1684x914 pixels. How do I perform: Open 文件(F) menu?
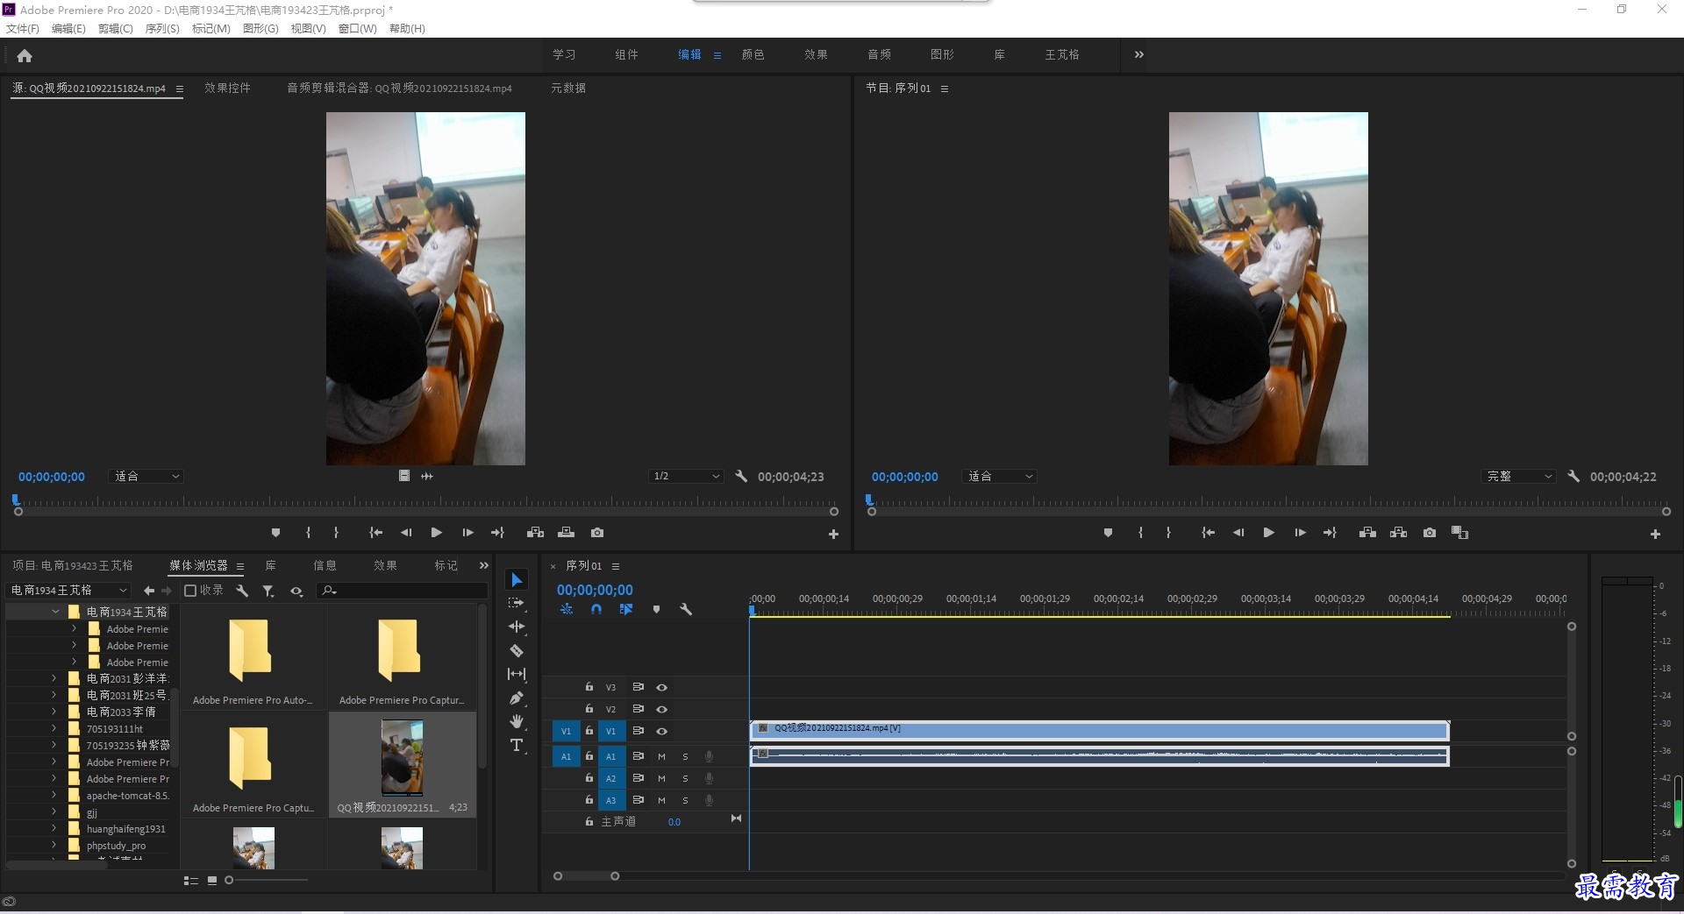point(22,29)
